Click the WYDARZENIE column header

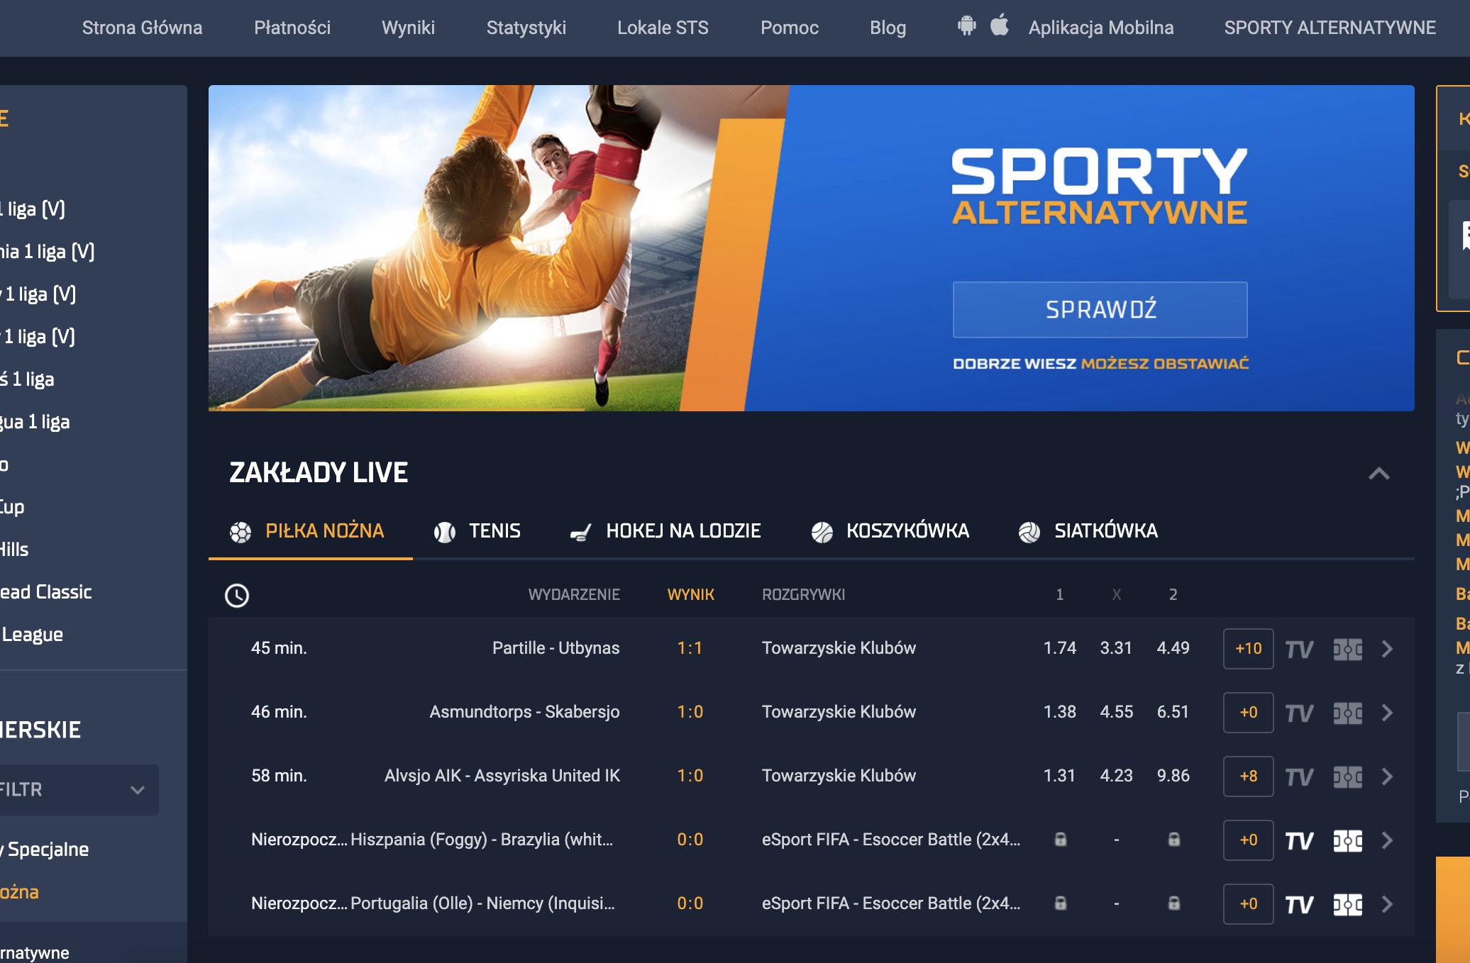[574, 594]
